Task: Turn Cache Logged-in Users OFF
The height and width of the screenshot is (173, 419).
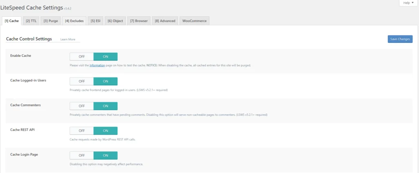Action: pos(82,81)
